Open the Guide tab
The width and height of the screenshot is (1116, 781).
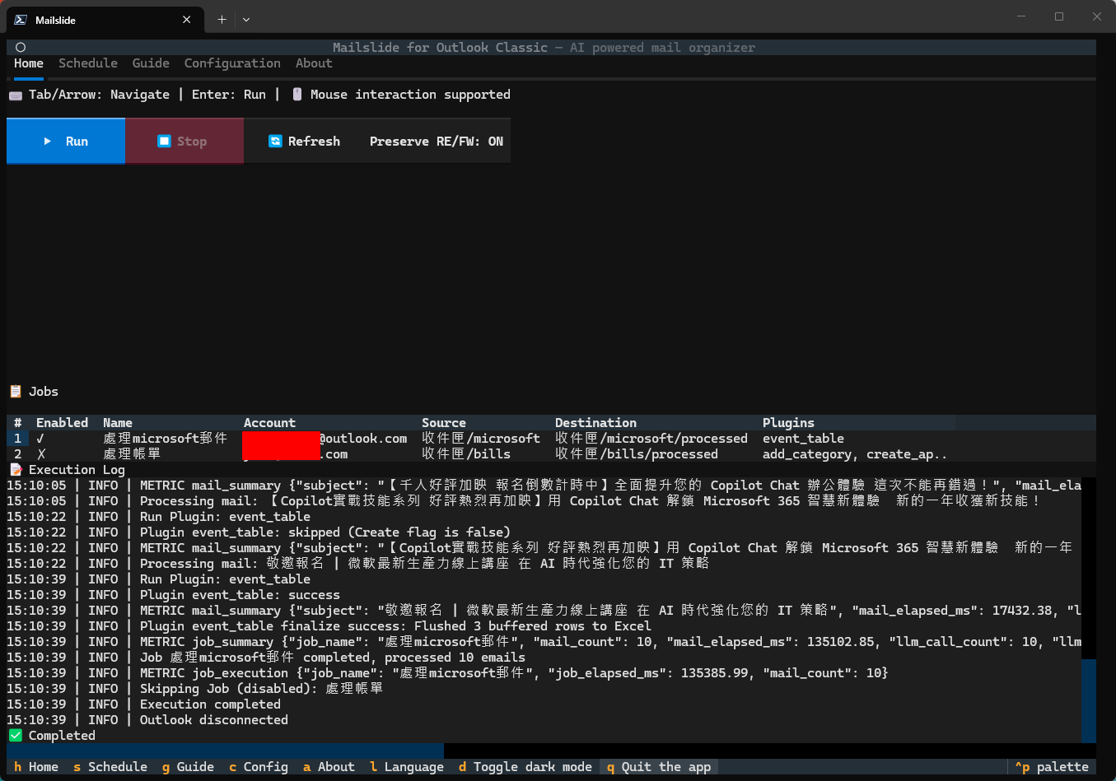(151, 63)
